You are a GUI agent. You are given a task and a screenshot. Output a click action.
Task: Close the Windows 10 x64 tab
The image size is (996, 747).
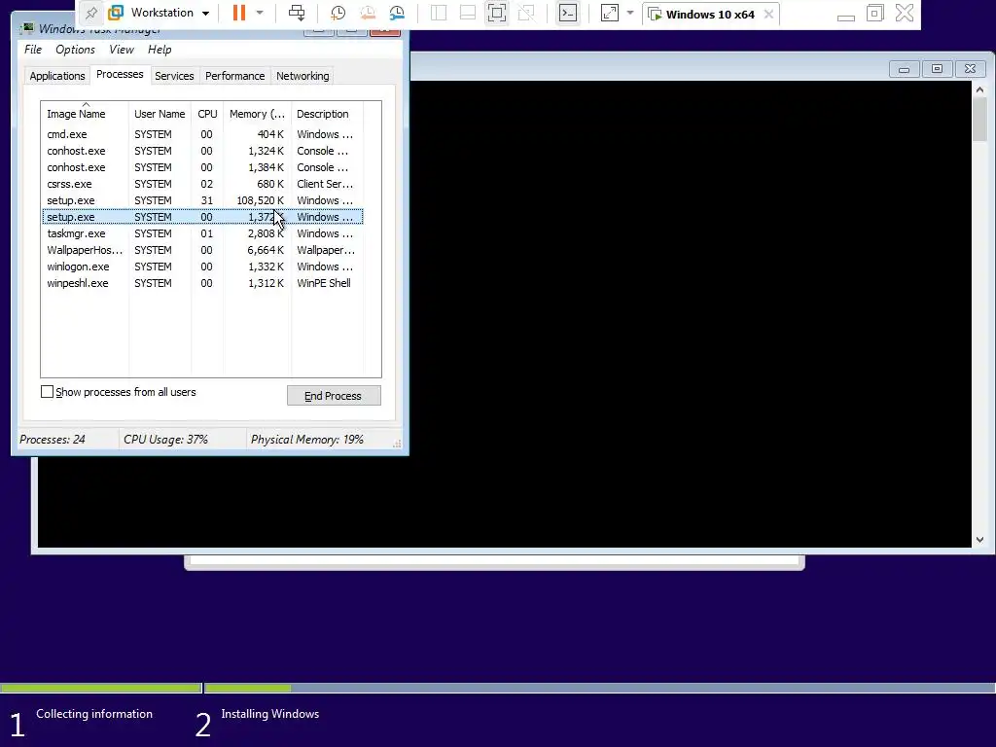(768, 14)
